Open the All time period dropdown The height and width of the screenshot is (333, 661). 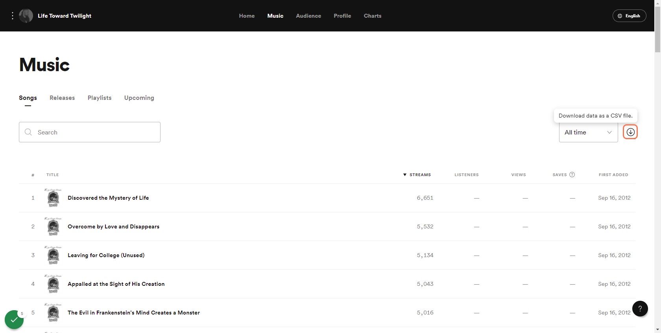(x=588, y=132)
